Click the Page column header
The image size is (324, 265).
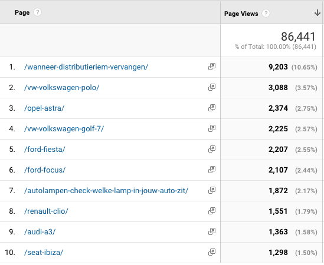[22, 12]
